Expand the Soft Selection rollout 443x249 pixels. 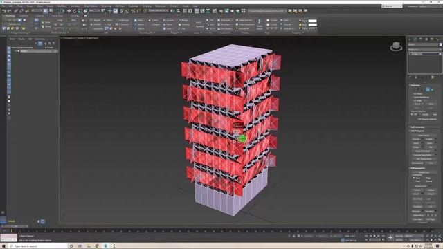417,127
